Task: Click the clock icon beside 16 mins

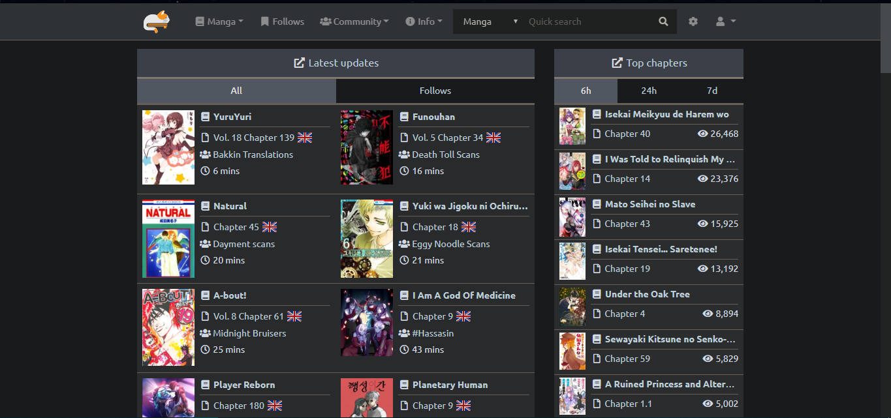Action: [404, 171]
